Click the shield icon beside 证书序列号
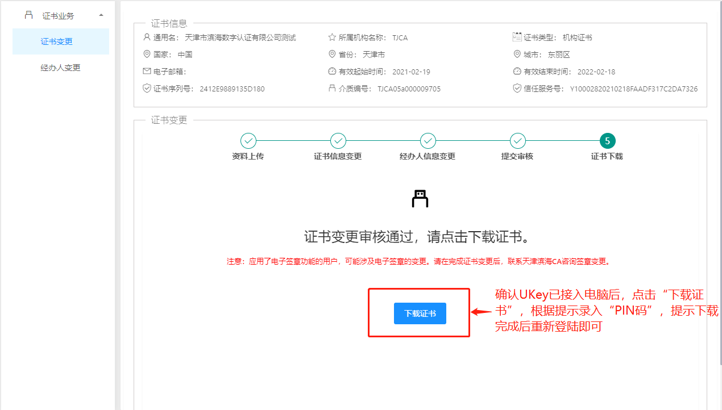Viewport: 722px width, 410px height. tap(147, 89)
